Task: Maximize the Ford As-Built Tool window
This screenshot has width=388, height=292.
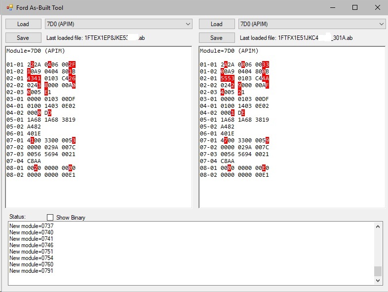Action: pos(354,8)
